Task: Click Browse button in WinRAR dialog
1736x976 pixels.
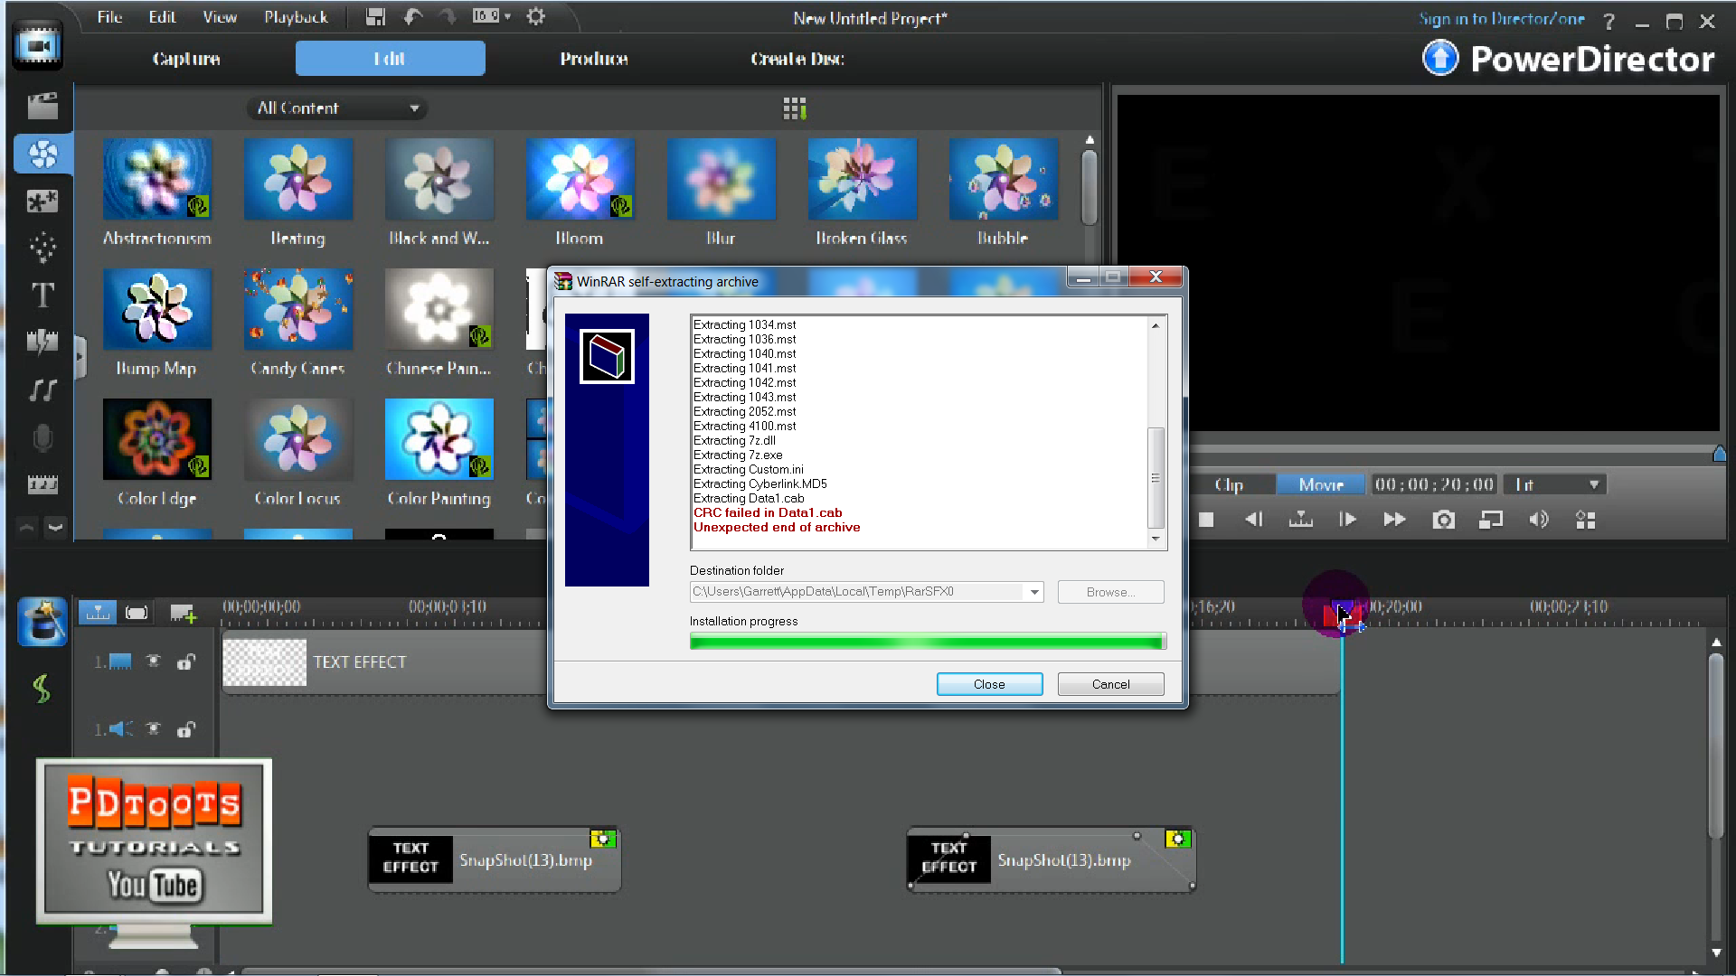Action: click(x=1110, y=592)
